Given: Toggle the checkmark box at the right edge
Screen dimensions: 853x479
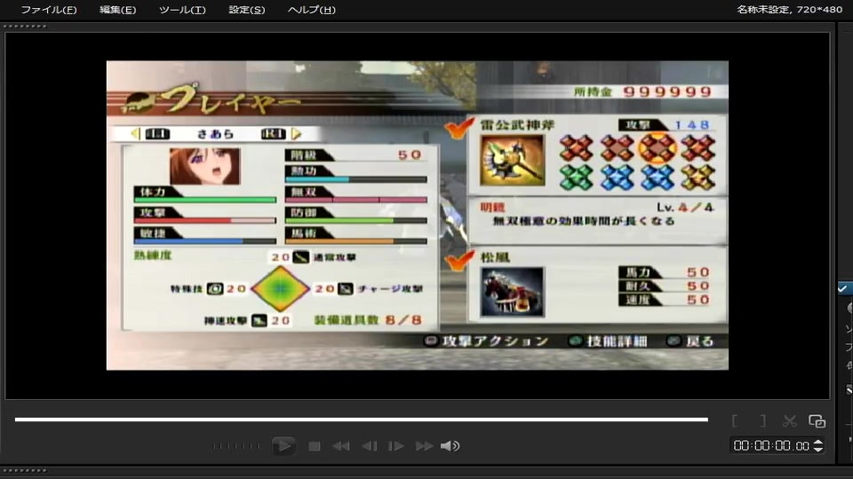Looking at the screenshot, I should coord(844,288).
